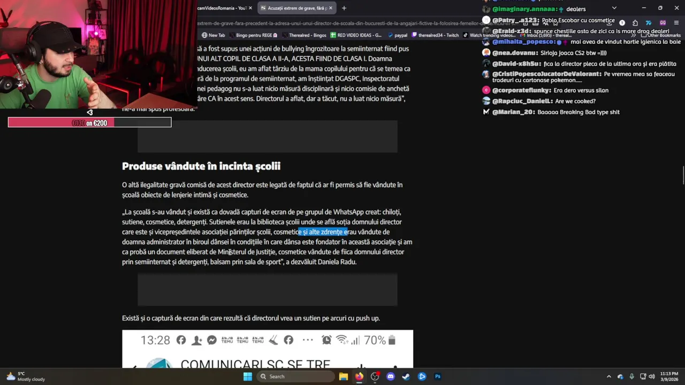Image resolution: width=685 pixels, height=385 pixels.
Task: Open the 'New Tab' bookmark
Action: 214,35
